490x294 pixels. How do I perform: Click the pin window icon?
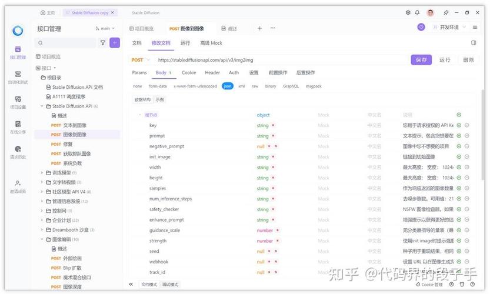click(x=446, y=12)
